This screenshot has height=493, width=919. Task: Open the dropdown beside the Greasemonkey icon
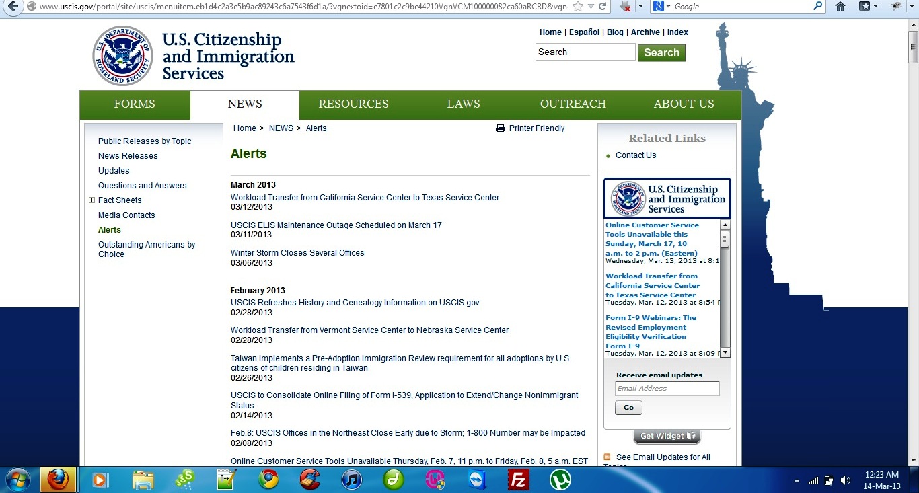912,7
